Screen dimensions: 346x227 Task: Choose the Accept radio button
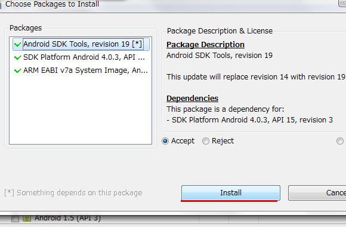[165, 141]
